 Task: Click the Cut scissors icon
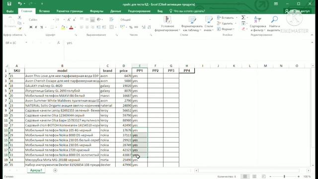coord(20,18)
